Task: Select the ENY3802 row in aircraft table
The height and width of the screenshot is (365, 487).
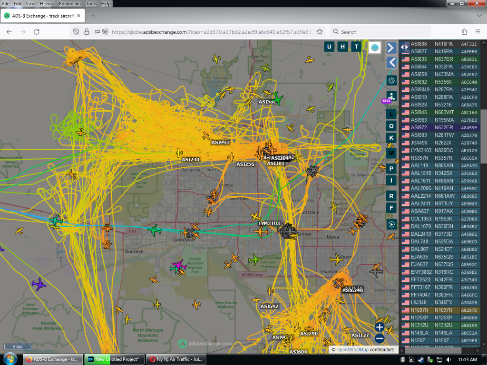Action: (x=440, y=272)
